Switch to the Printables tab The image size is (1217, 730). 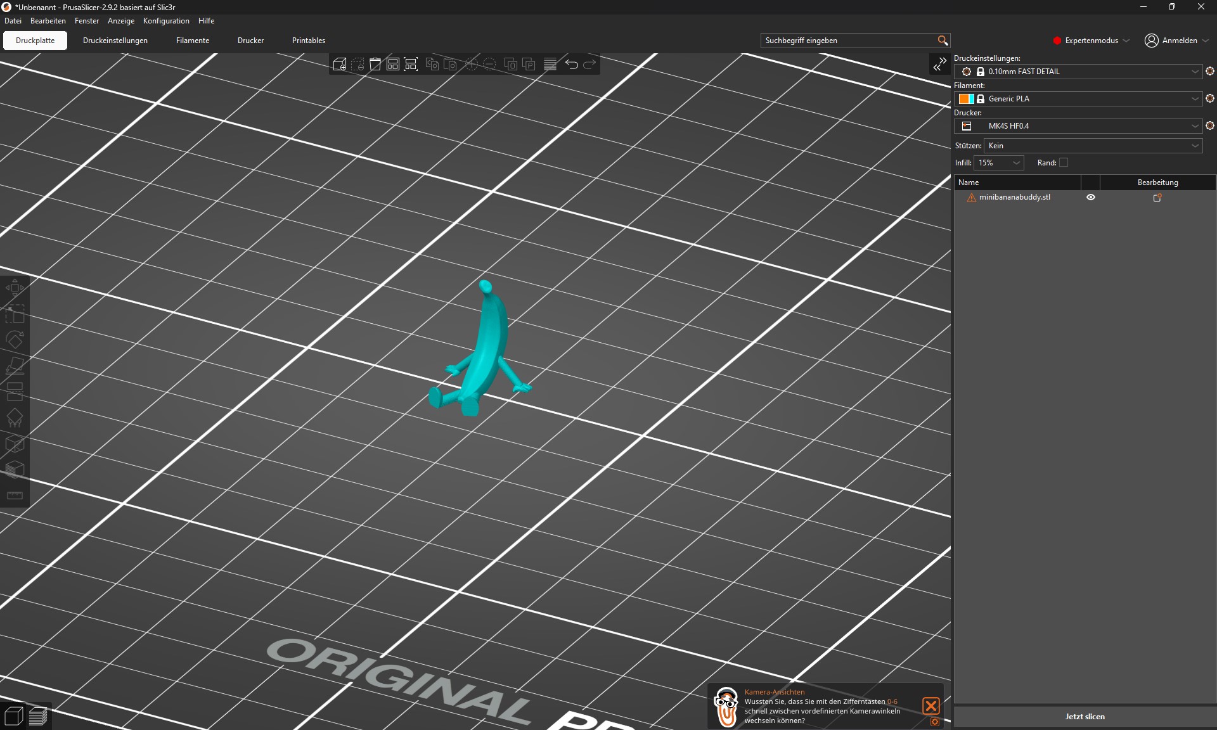pyautogui.click(x=309, y=41)
